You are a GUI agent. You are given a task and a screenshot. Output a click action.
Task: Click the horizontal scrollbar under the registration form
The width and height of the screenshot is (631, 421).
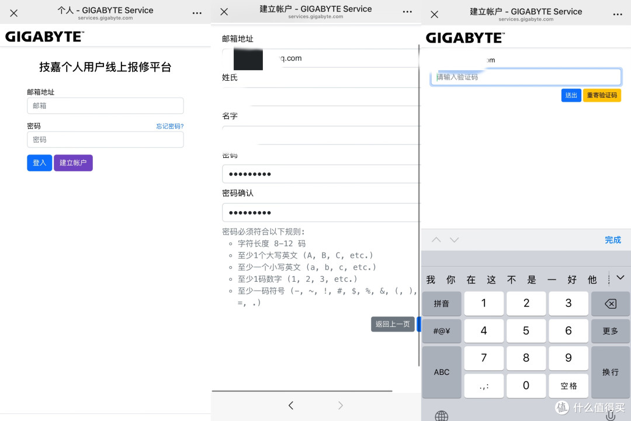[x=302, y=391]
